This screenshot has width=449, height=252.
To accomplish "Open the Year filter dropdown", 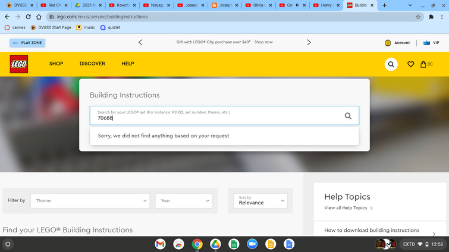I will coord(184,200).
